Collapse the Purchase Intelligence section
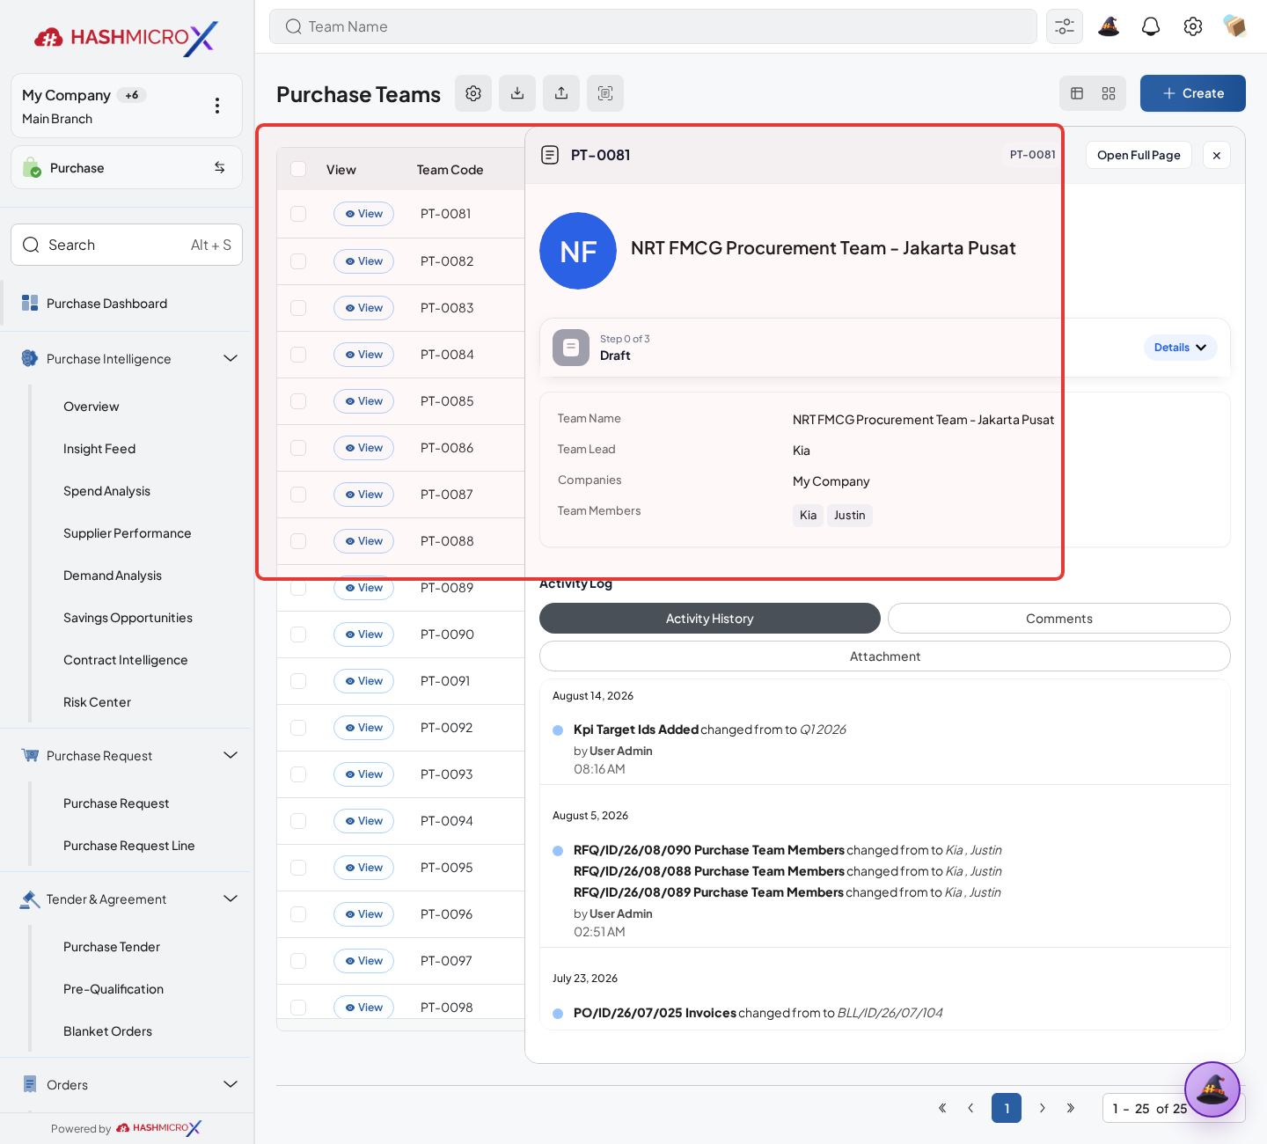 tap(231, 358)
